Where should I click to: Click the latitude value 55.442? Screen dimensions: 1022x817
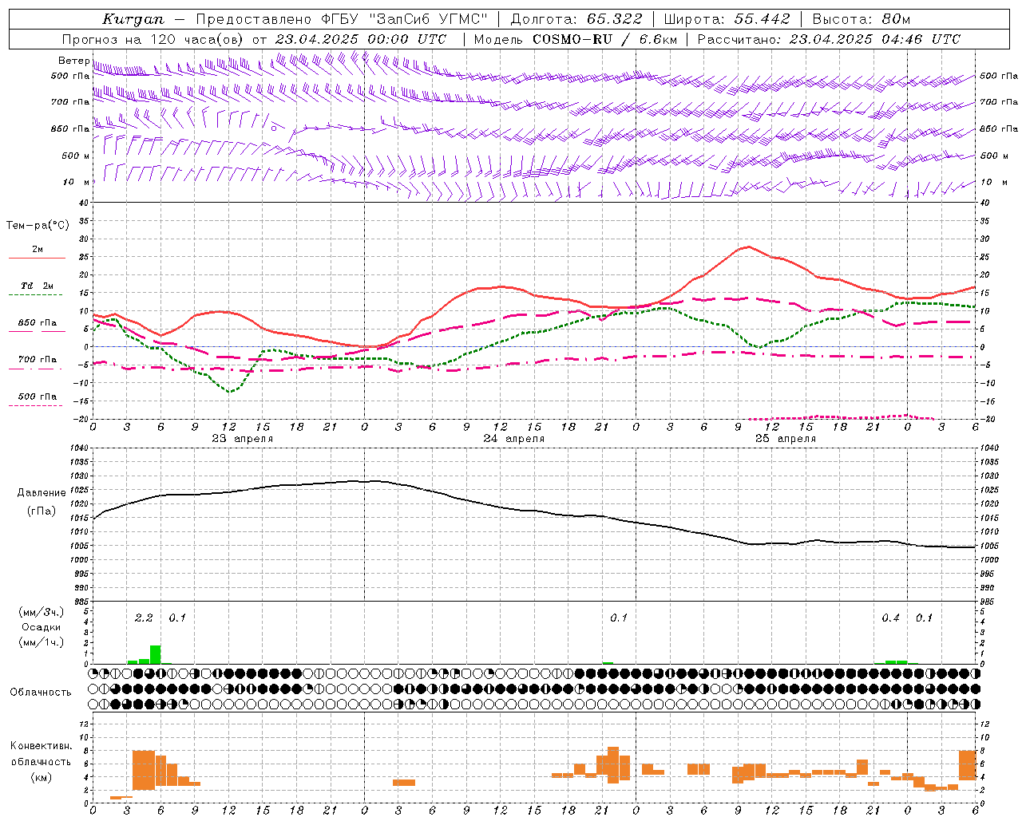pyautogui.click(x=762, y=19)
